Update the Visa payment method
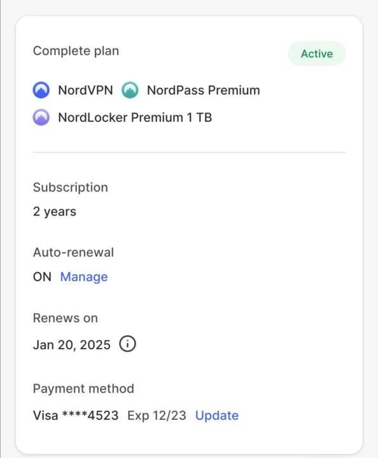378x458 pixels. tap(217, 415)
